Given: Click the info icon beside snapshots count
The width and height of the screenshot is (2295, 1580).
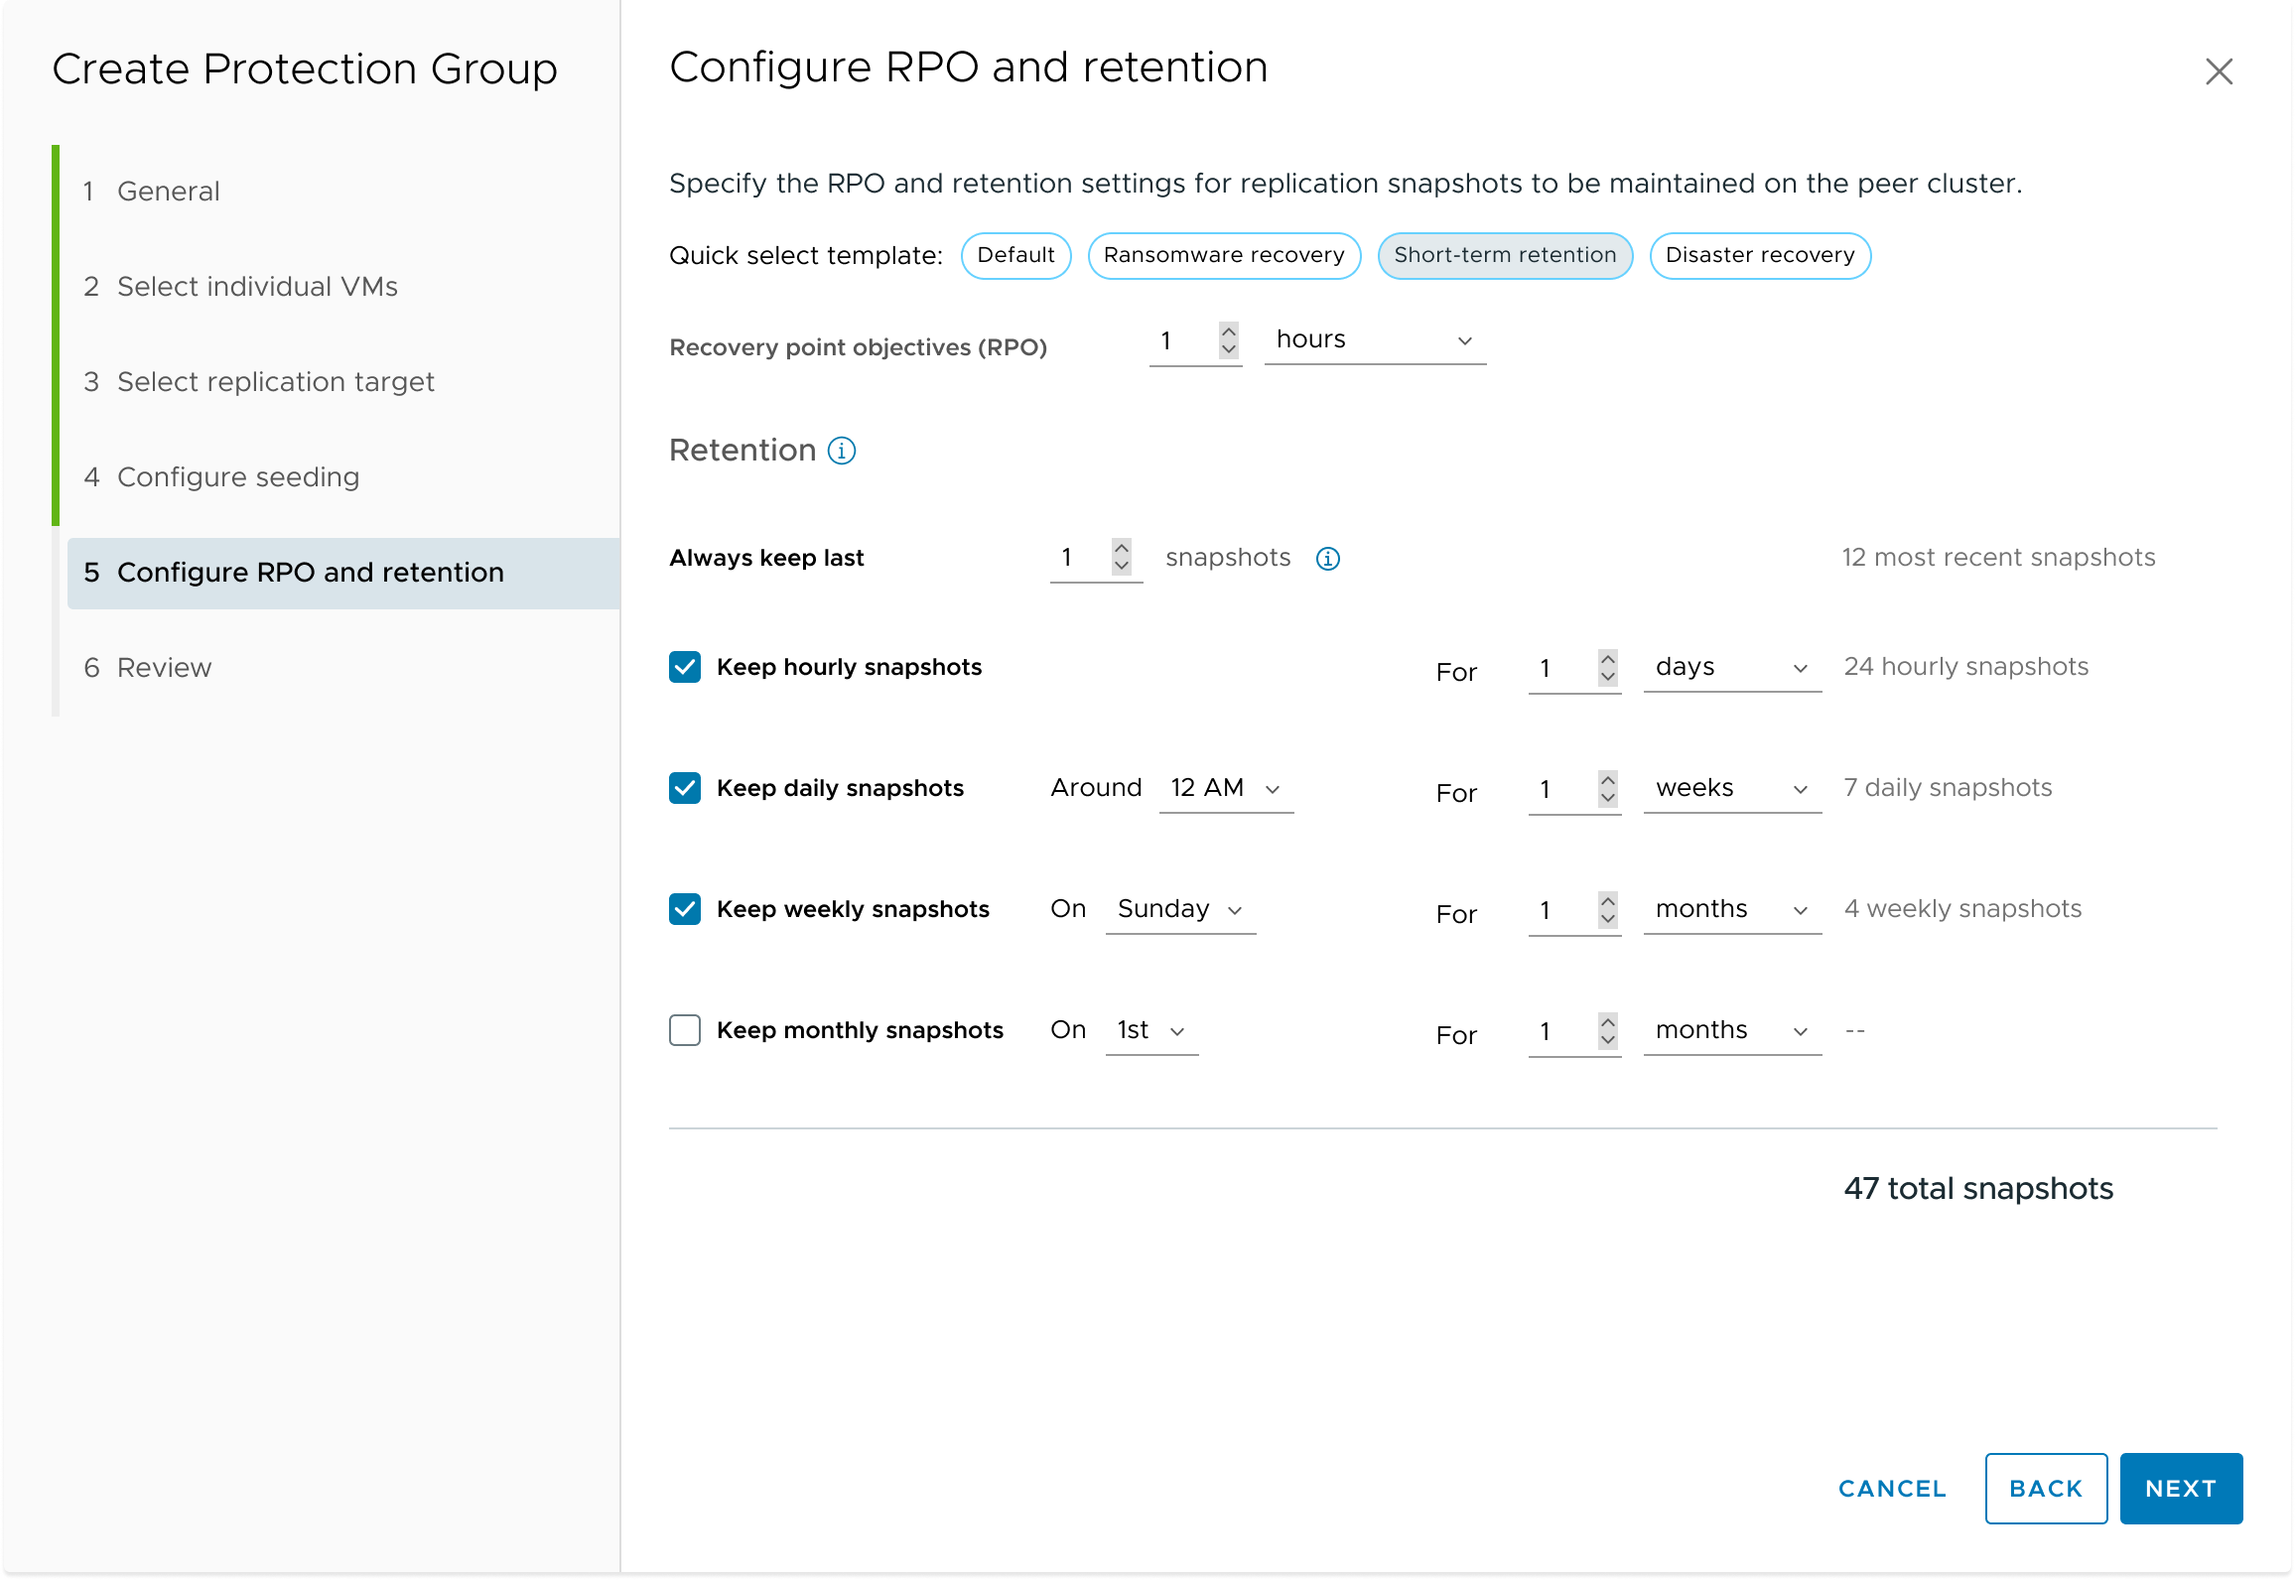Looking at the screenshot, I should [1327, 559].
